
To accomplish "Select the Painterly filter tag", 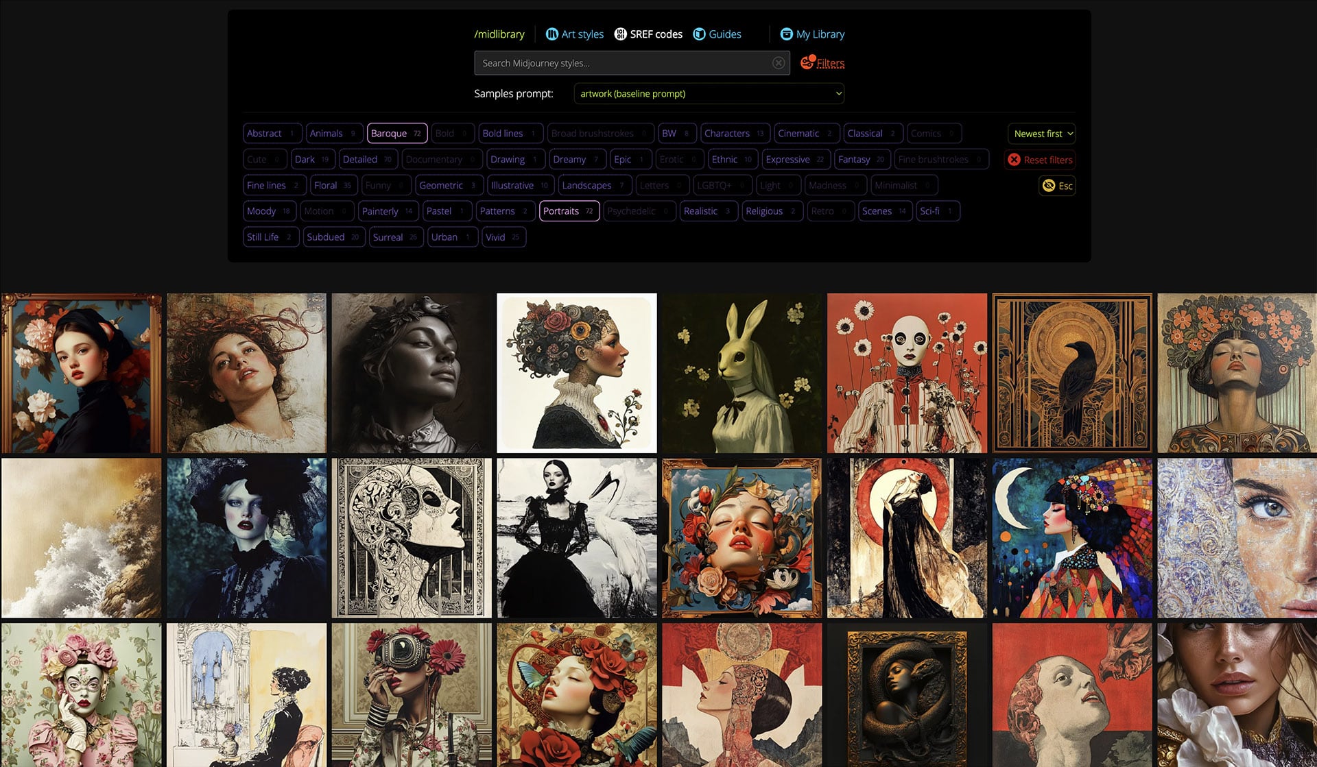I will point(387,211).
